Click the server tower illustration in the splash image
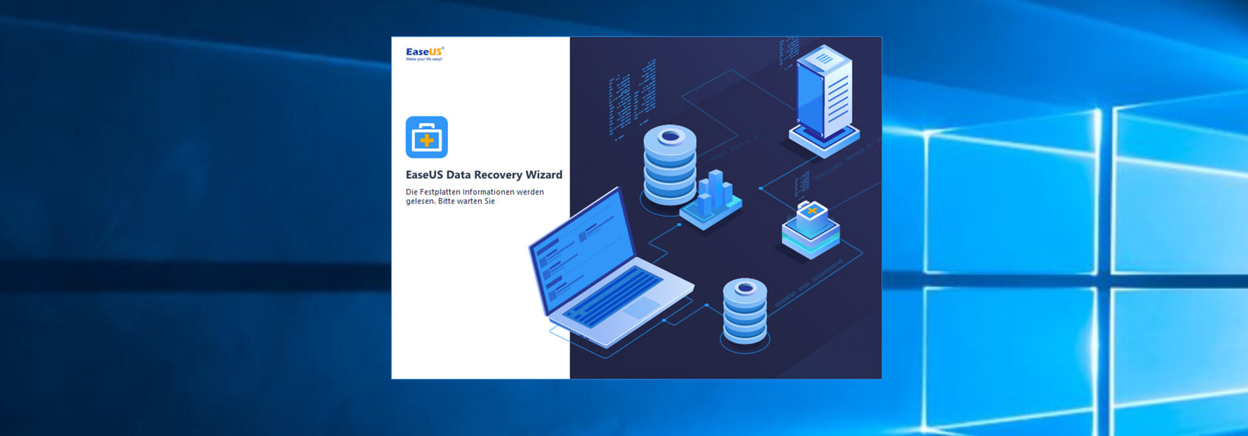 pyautogui.click(x=824, y=100)
